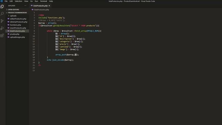Click the $array = array(); line

pyautogui.click(x=48, y=23)
